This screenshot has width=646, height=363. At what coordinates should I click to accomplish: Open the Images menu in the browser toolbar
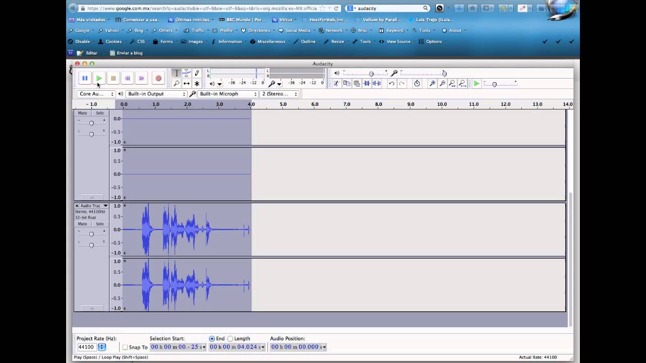click(x=192, y=41)
